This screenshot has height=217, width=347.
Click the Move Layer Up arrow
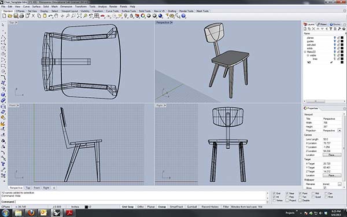click(318, 29)
